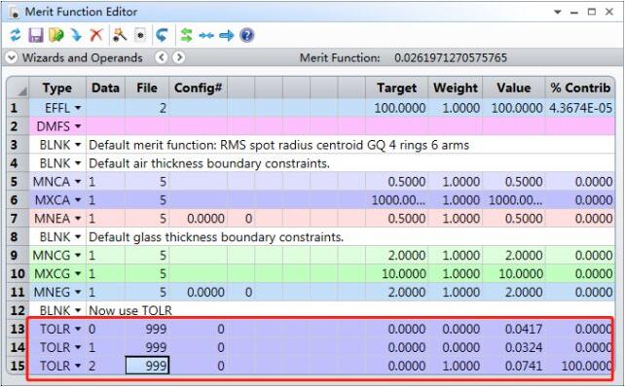This screenshot has height=387, width=625.
Task: Select the Weight column header
Action: point(456,88)
